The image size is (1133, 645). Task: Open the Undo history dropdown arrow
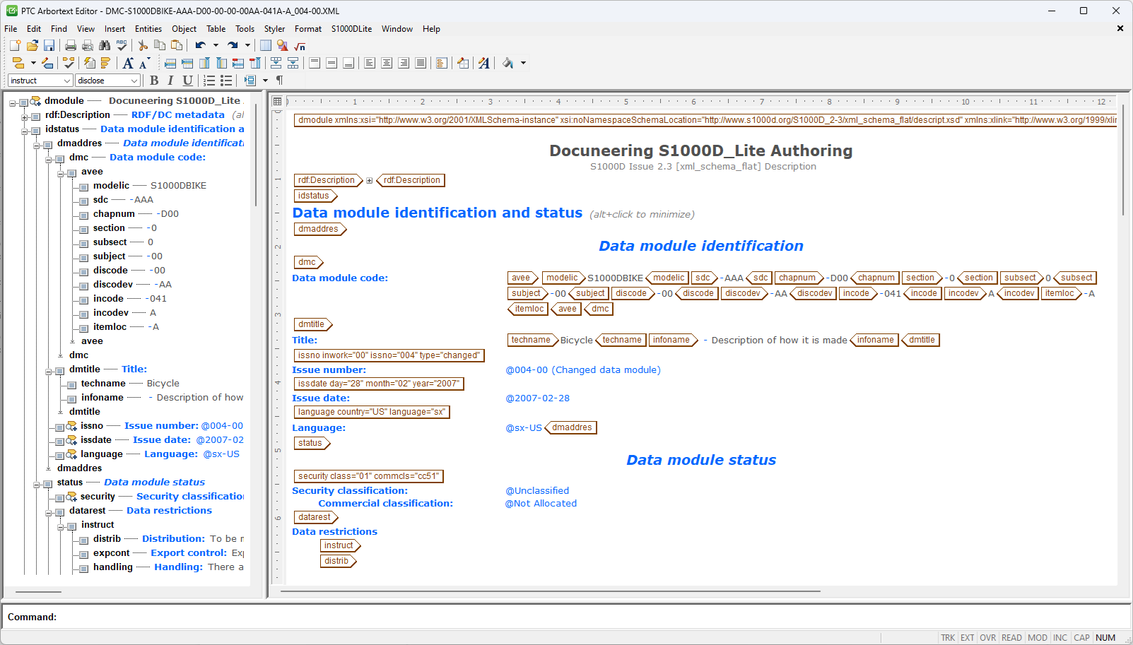point(216,46)
